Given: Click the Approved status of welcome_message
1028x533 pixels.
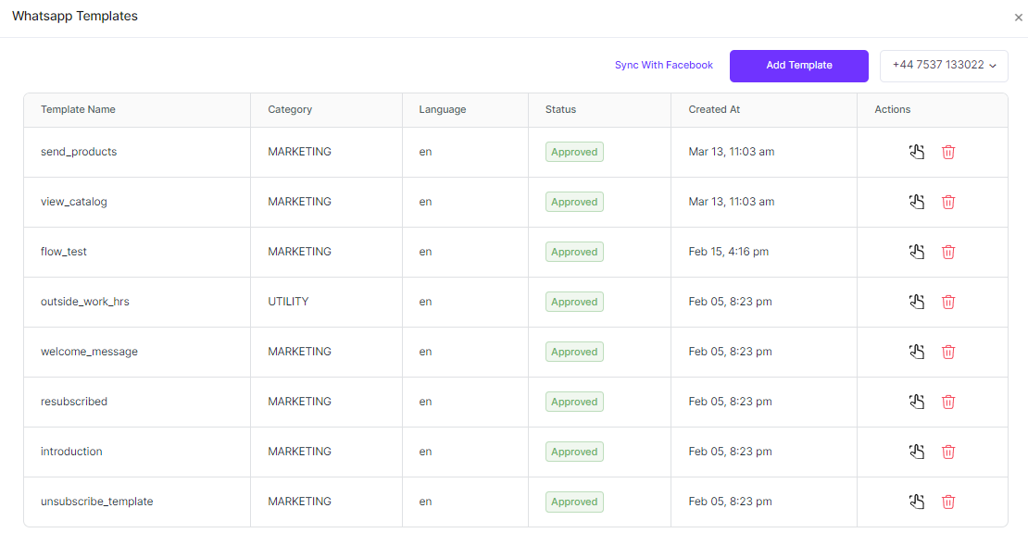Looking at the screenshot, I should pos(574,352).
